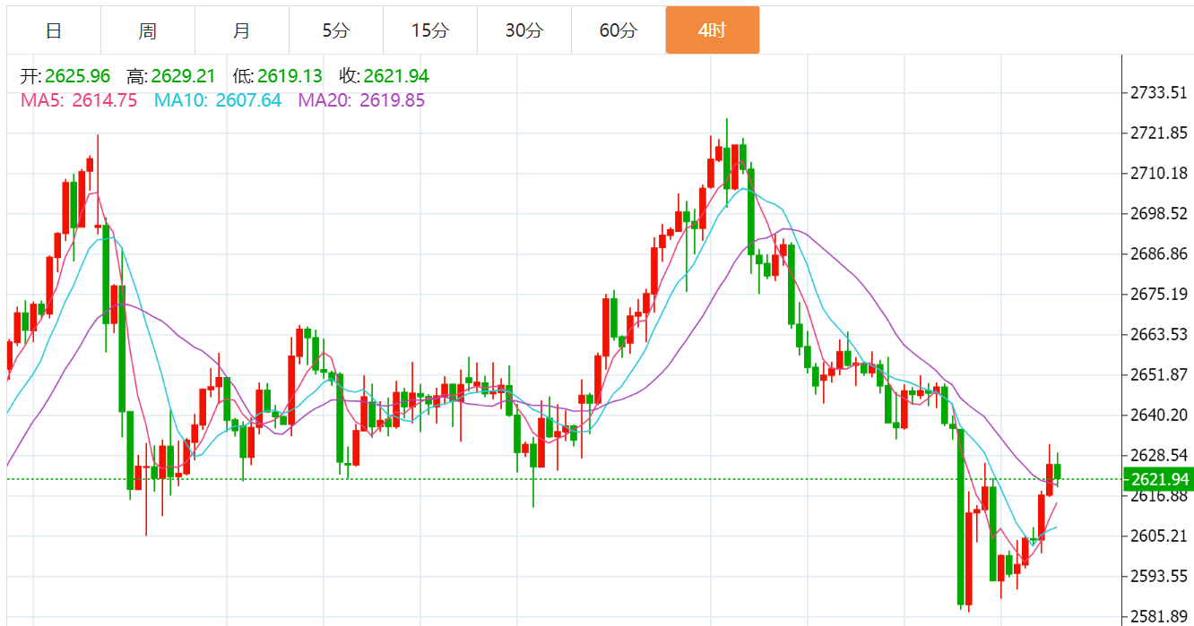This screenshot has height=626, width=1194.
Task: Click the 2581.89 price axis label
Action: coord(1158,616)
